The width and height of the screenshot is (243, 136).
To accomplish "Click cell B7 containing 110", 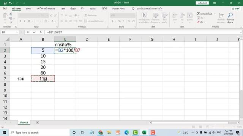I will pyautogui.click(x=43, y=79).
